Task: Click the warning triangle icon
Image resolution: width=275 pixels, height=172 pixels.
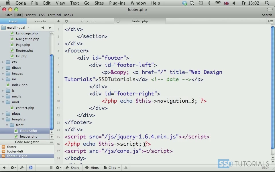Action: [x=126, y=168]
